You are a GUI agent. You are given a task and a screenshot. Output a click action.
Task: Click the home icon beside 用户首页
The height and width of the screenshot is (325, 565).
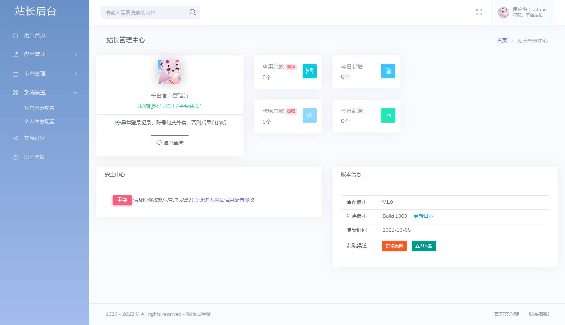click(x=15, y=35)
